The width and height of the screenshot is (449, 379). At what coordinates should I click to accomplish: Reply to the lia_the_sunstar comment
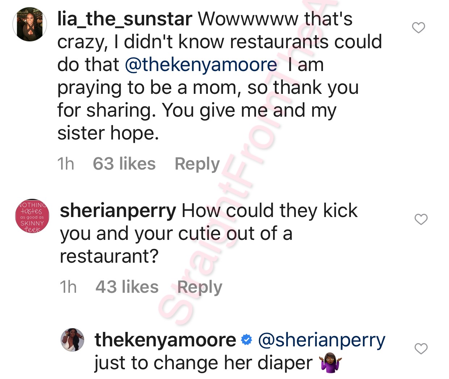click(197, 164)
